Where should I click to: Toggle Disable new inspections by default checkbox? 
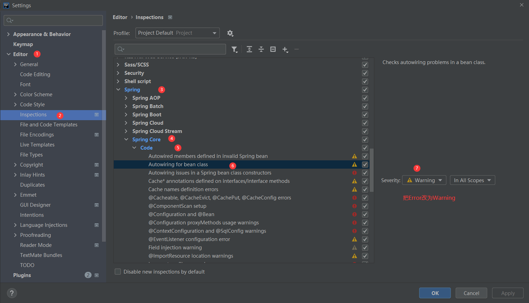click(118, 272)
